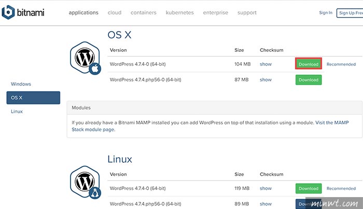Open the Visit the MAMP Stack module page link
This screenshot has width=363, height=209.
[210, 126]
